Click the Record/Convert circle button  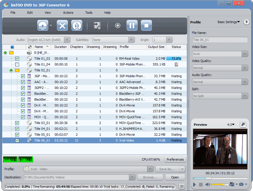118,25
